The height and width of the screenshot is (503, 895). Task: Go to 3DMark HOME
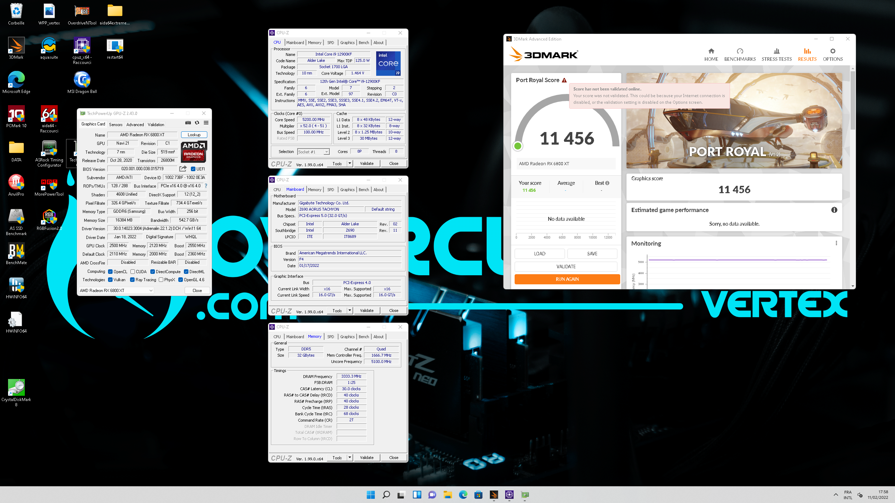click(711, 55)
